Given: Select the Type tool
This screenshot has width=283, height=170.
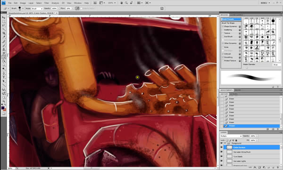Looking at the screenshot, I should coord(4,77).
